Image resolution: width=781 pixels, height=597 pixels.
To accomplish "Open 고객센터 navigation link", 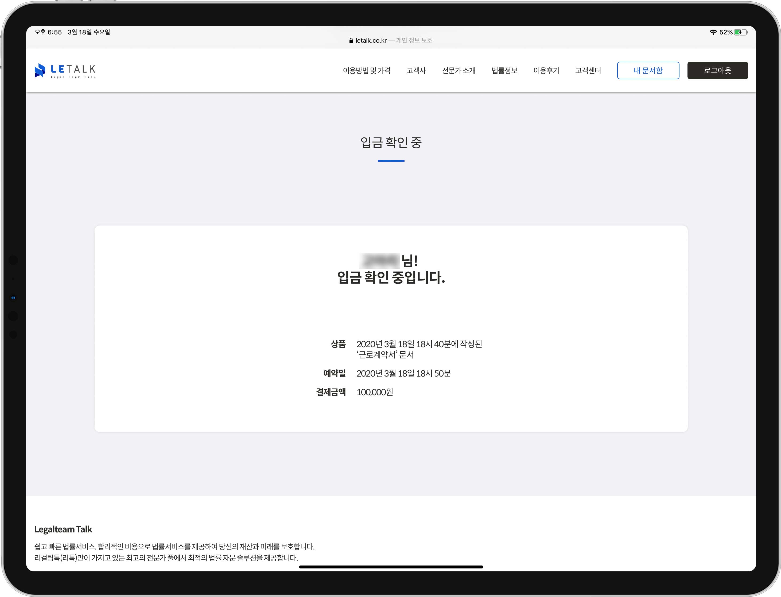I will click(x=588, y=70).
